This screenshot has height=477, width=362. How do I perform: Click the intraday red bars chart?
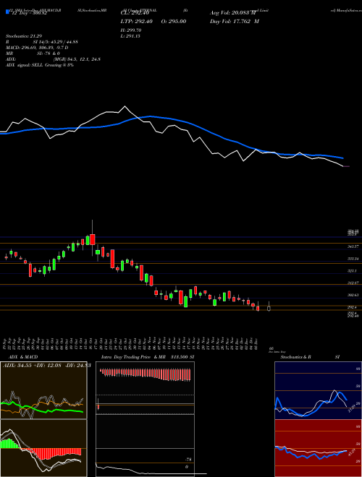(145, 374)
